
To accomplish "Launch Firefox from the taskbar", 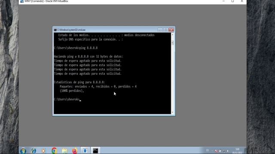I will (x=75, y=151).
